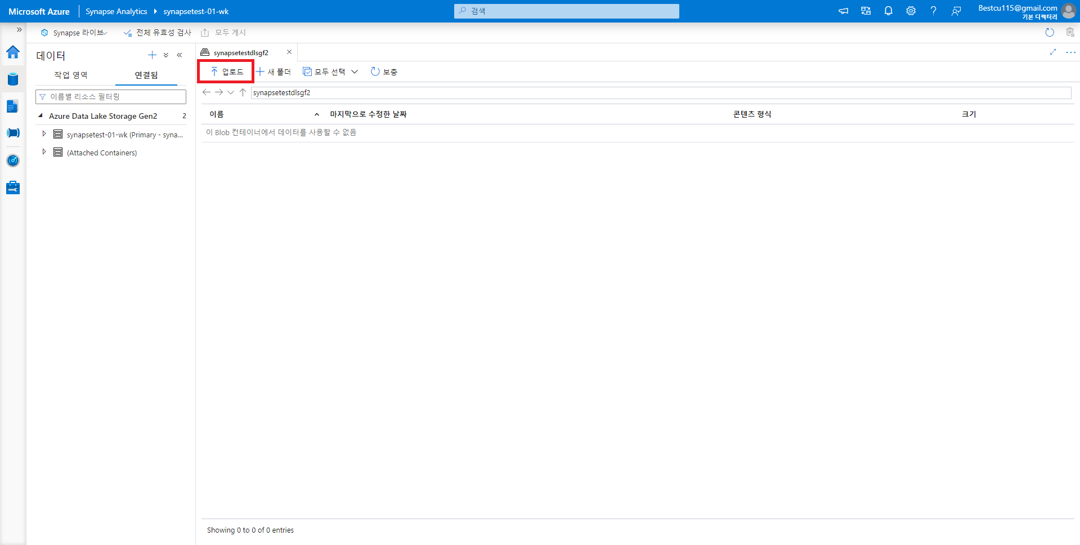Expand the left navigation with double chevron
This screenshot has width=1080, height=545.
tap(19, 30)
